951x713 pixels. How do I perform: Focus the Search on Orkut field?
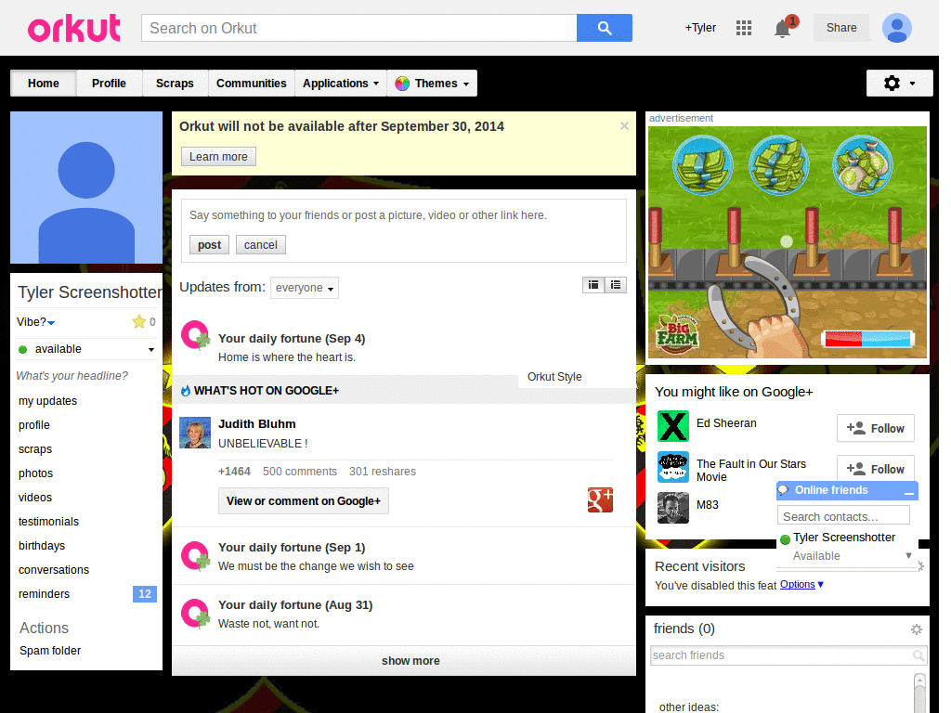pos(359,28)
